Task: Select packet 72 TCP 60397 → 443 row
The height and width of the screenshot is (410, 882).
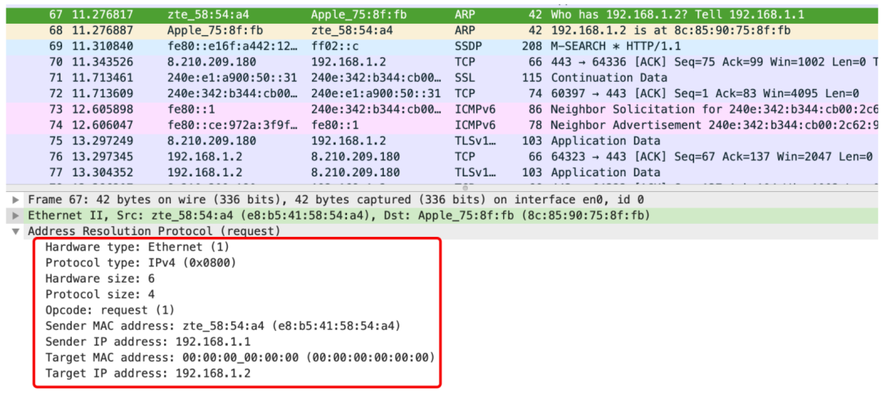Action: tap(442, 93)
